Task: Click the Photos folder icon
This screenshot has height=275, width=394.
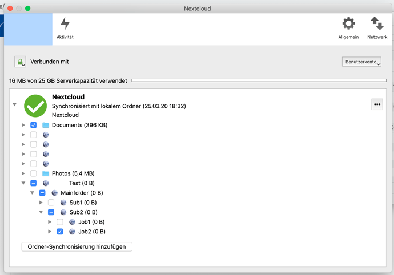Action: pos(46,173)
